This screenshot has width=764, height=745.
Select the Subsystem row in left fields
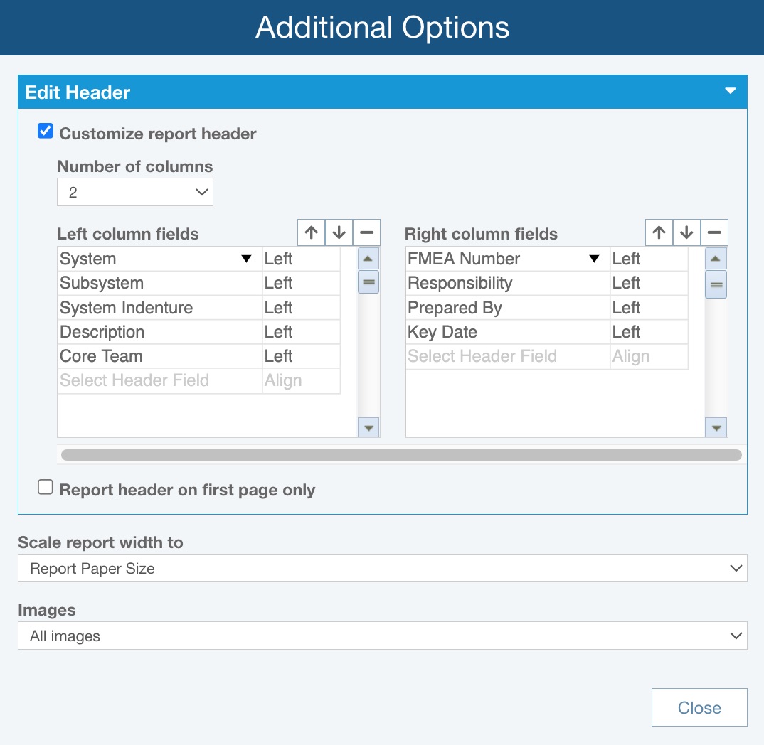(x=159, y=283)
